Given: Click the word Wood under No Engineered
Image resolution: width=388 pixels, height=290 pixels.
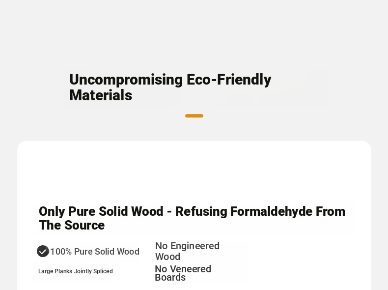Looking at the screenshot, I should pyautogui.click(x=168, y=257).
